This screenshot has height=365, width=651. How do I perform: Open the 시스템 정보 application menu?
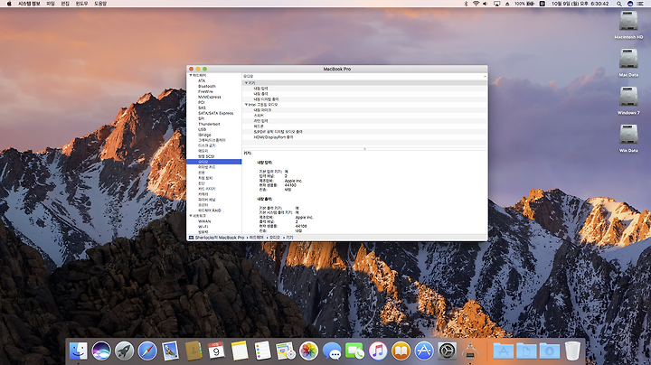click(x=29, y=4)
